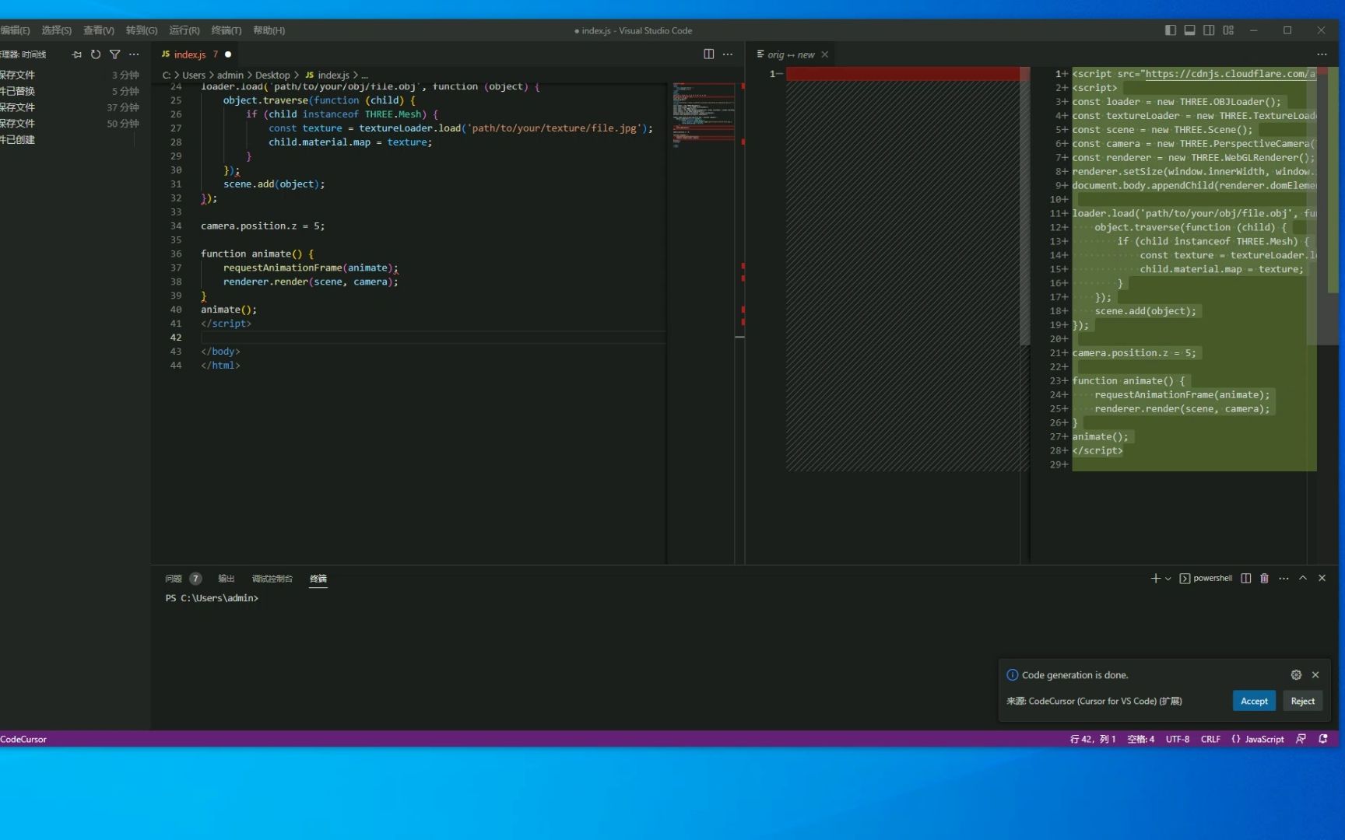This screenshot has width=1345, height=840.
Task: Open the new terminal profile dropdown arrow
Action: coord(1168,578)
